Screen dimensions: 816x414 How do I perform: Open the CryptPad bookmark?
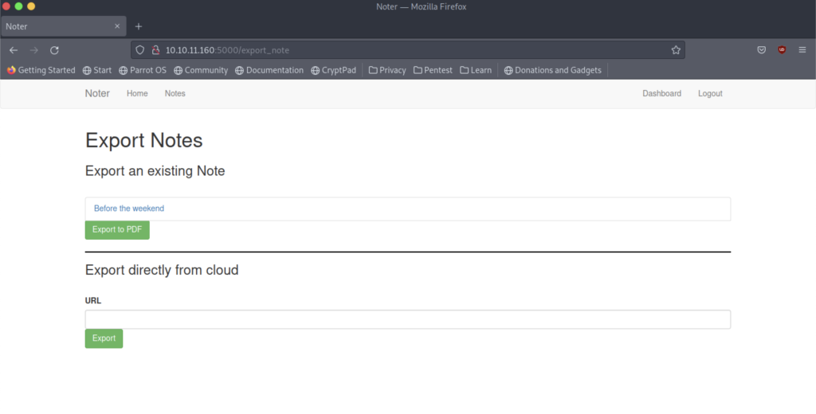pos(334,70)
